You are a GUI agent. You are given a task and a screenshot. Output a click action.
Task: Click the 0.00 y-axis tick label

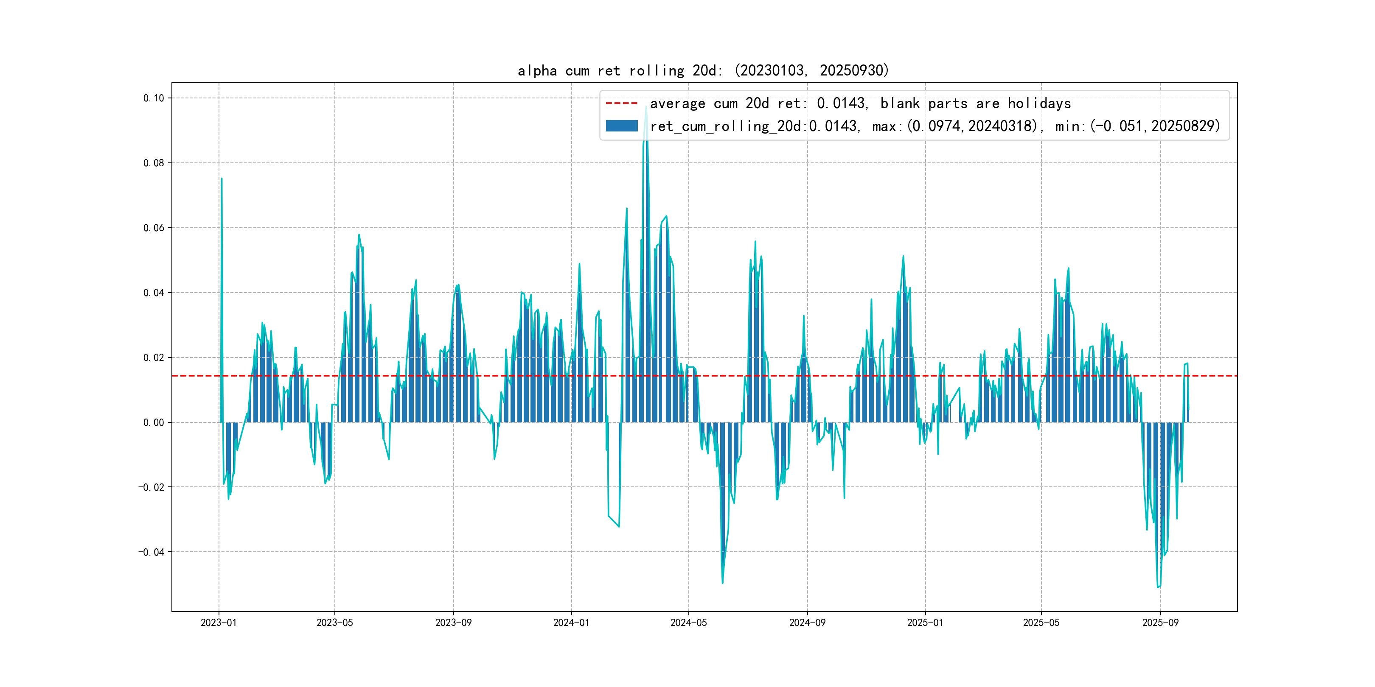[x=154, y=422]
